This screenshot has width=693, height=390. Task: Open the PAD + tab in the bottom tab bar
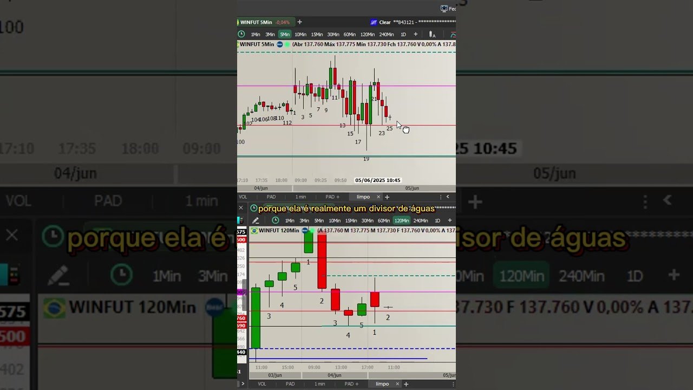pos(351,384)
